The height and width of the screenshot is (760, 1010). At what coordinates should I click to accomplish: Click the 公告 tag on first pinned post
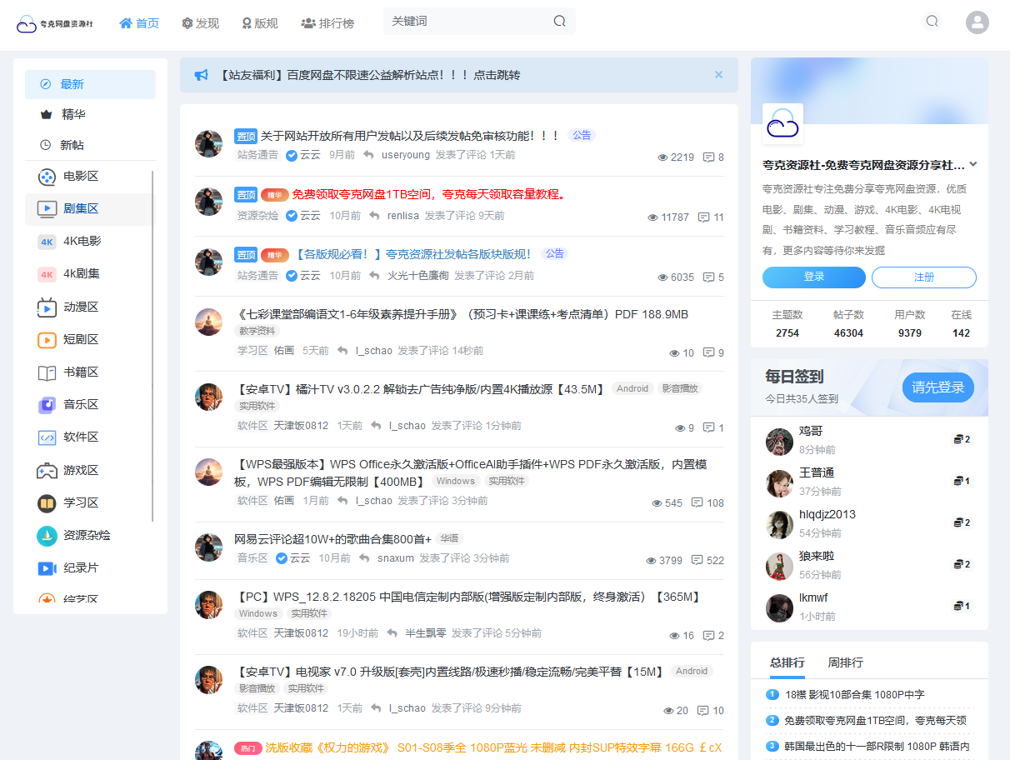point(581,135)
